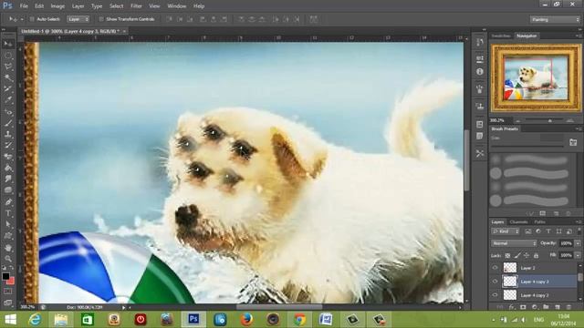Viewport: 584px width, 328px height.
Task: Open the Normal blend mode dropdown
Action: [x=514, y=243]
